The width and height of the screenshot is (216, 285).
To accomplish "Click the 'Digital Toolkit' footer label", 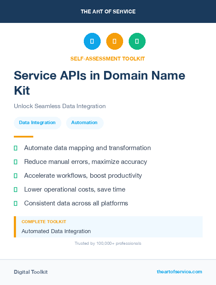I will click(x=31, y=272).
